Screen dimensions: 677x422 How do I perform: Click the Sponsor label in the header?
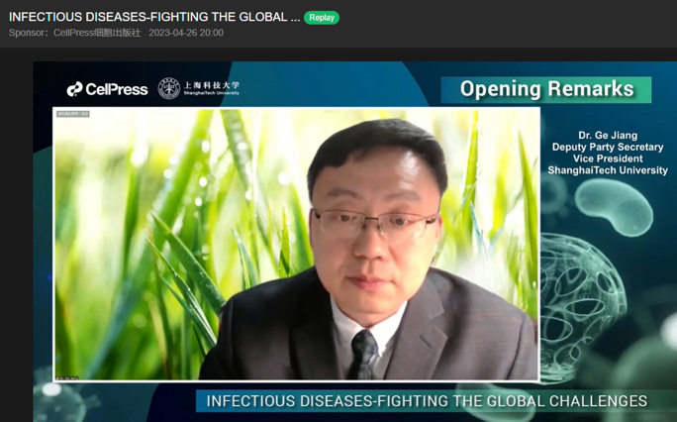tap(27, 33)
